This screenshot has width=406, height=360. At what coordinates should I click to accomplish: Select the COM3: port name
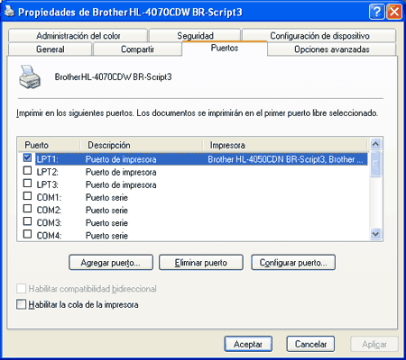point(49,223)
